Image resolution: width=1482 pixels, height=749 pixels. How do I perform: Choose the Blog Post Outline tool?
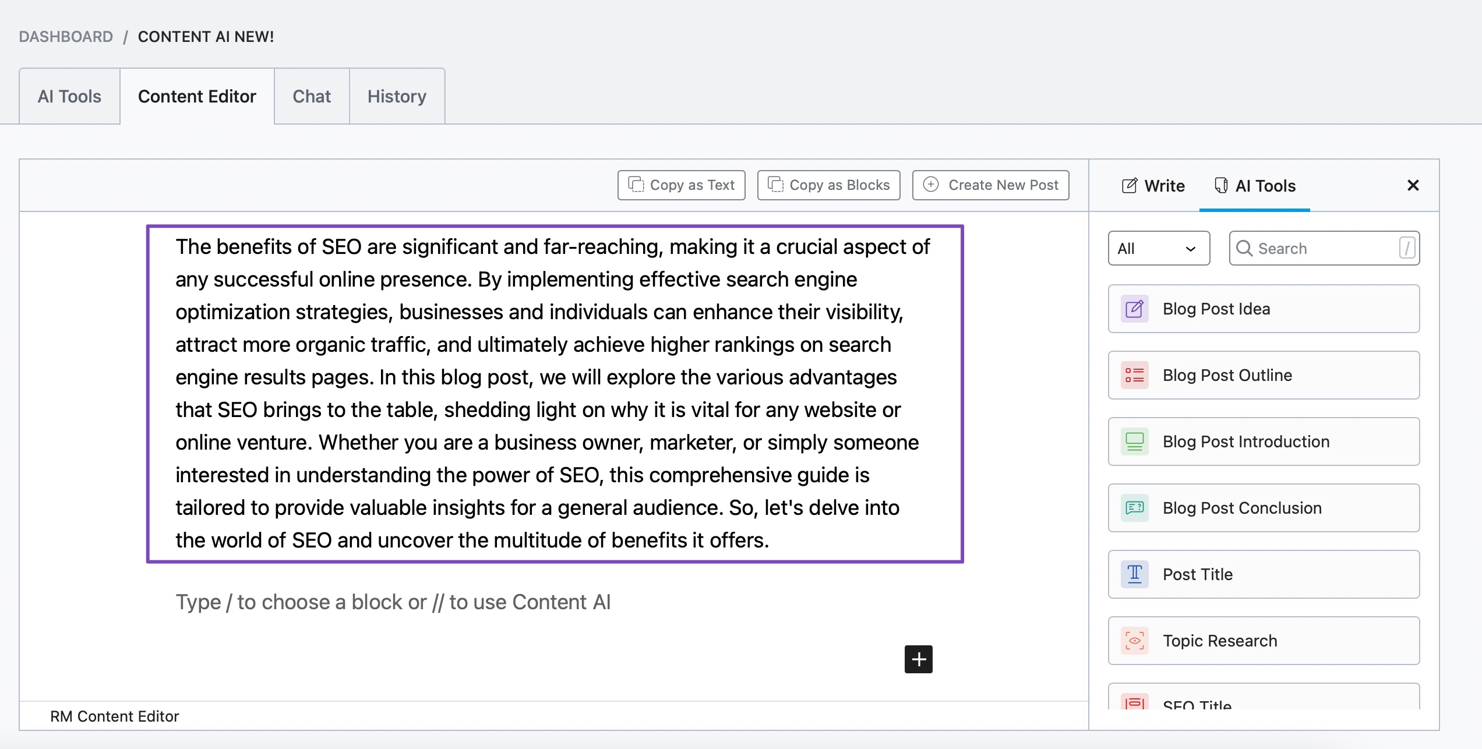(x=1264, y=375)
